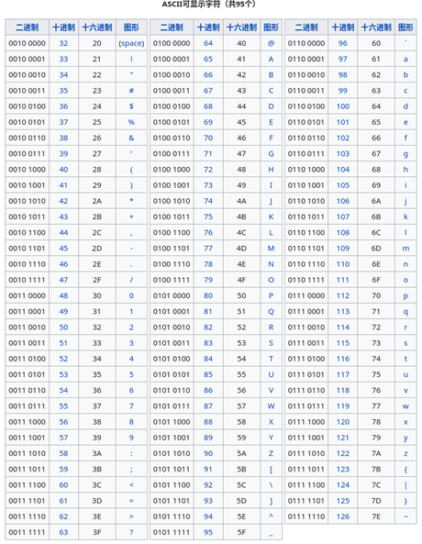Open the @ symbol link
This screenshot has width=422, height=544.
[271, 43]
